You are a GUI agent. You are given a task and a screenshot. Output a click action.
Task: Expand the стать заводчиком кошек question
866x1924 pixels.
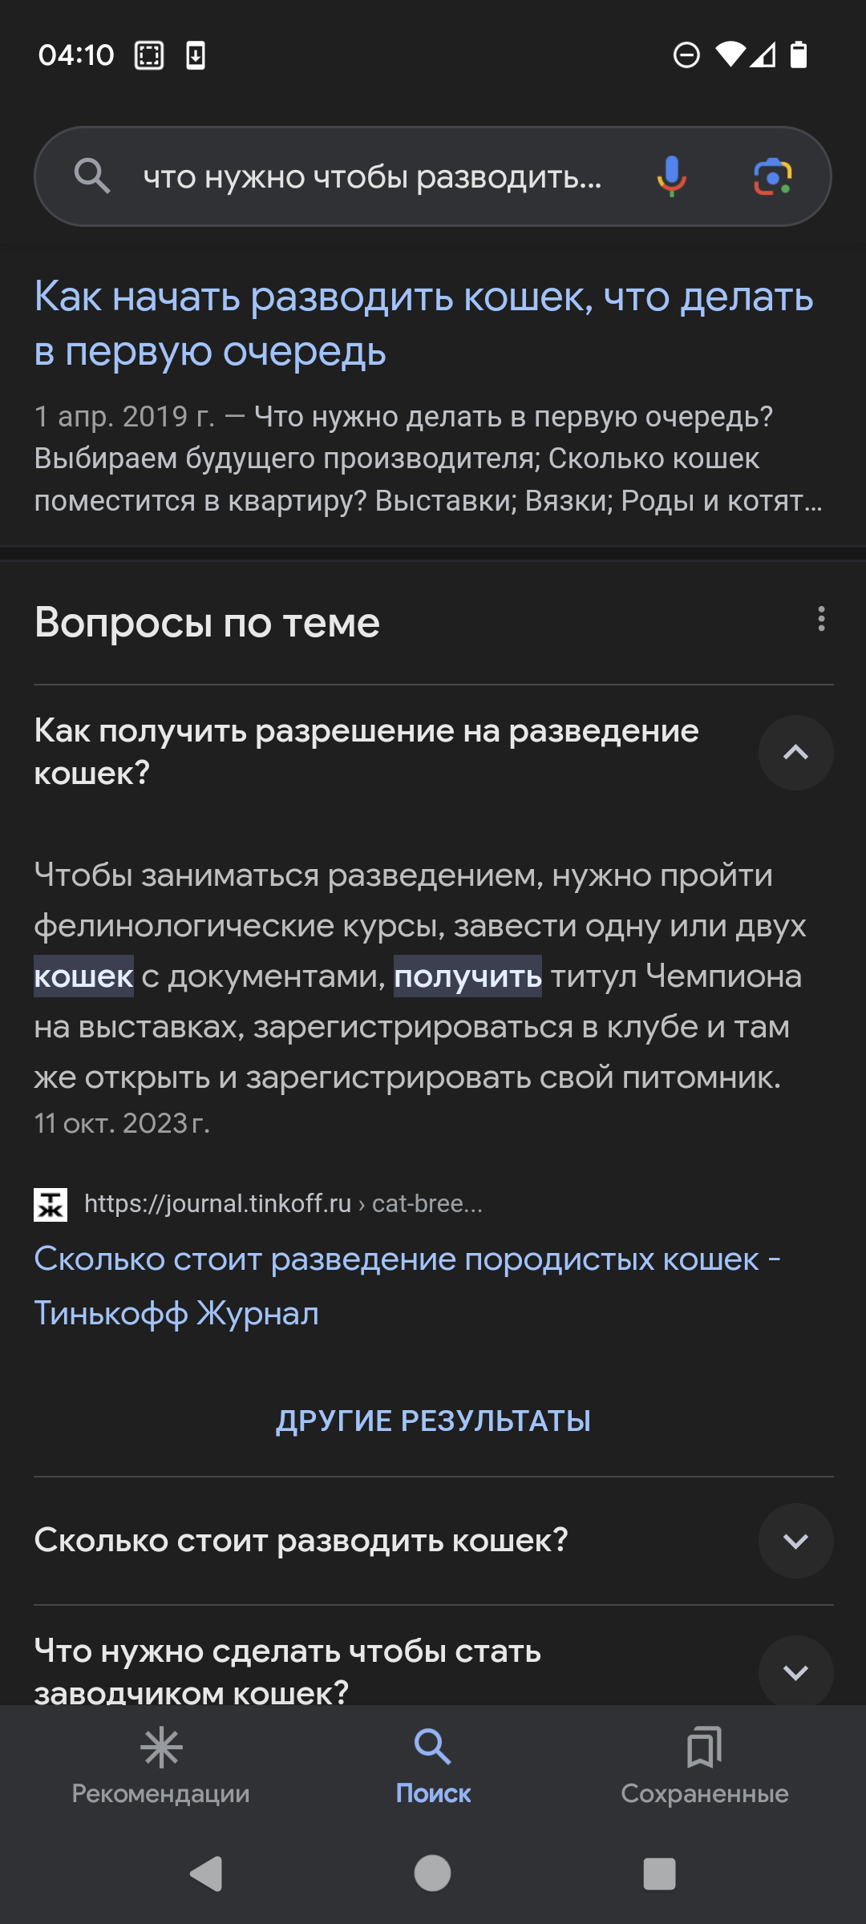(x=795, y=1671)
